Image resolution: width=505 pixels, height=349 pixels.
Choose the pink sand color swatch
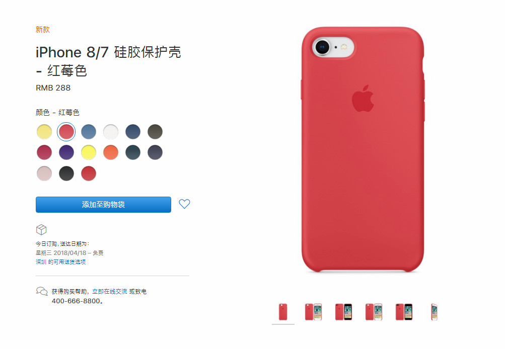pos(44,173)
